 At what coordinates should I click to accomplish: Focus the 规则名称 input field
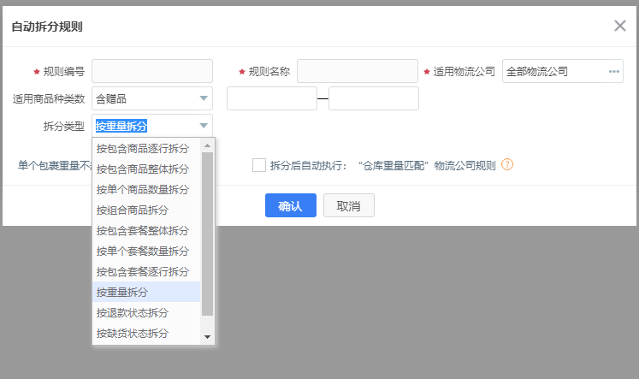[358, 71]
